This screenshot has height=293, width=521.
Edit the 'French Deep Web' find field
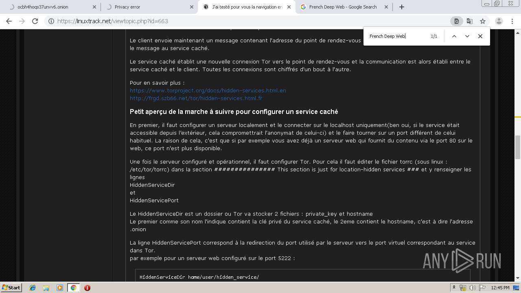(x=397, y=36)
